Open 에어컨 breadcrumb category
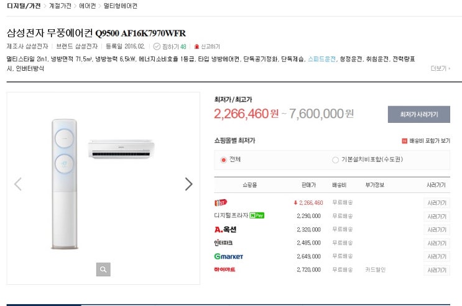Image resolution: width=462 pixels, height=306 pixels. point(88,6)
